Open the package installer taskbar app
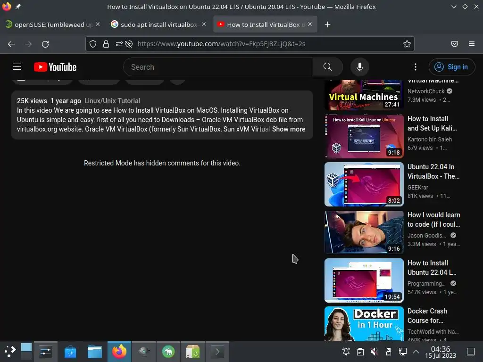483x362 pixels. tap(193, 352)
